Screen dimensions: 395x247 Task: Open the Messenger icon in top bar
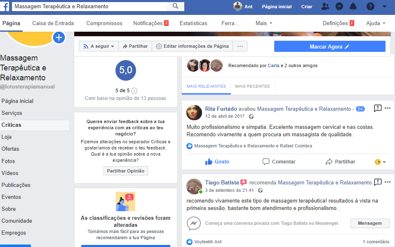(339, 7)
